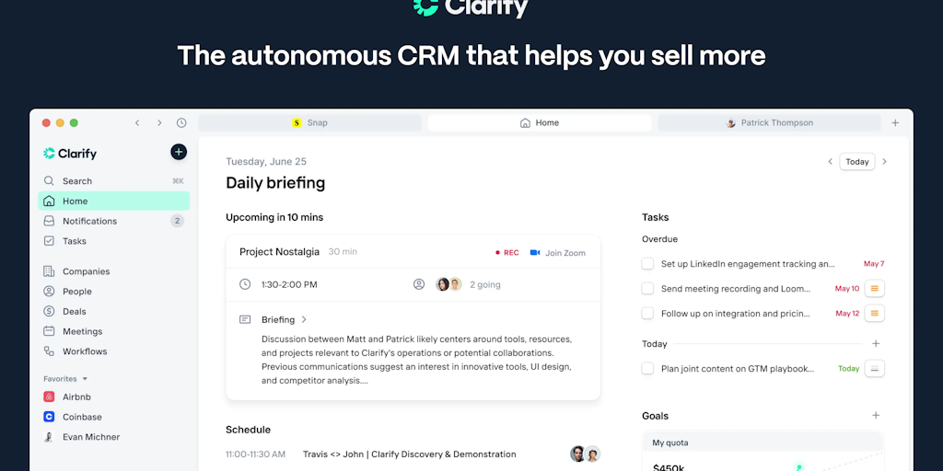Click avatars on the 11:00-11:30 AM schedule row
943x471 pixels.
point(585,454)
